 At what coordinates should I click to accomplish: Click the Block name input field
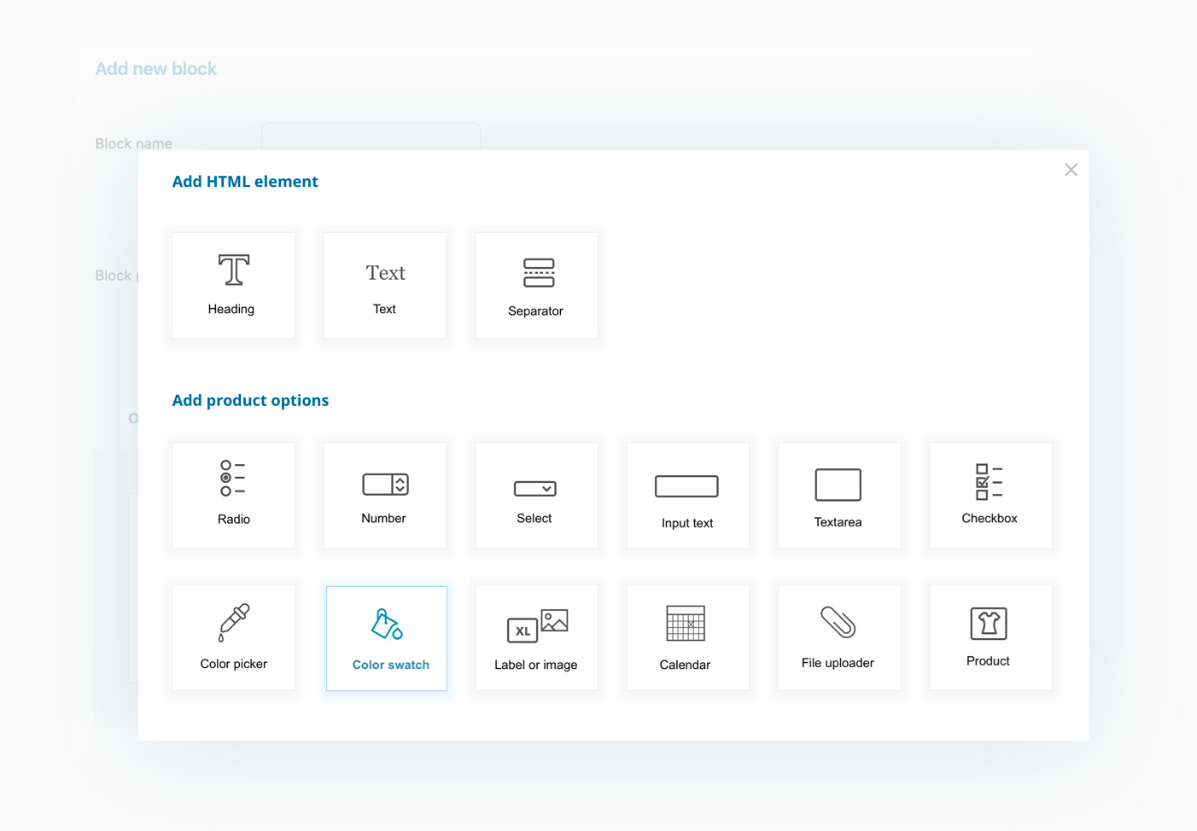tap(371, 137)
